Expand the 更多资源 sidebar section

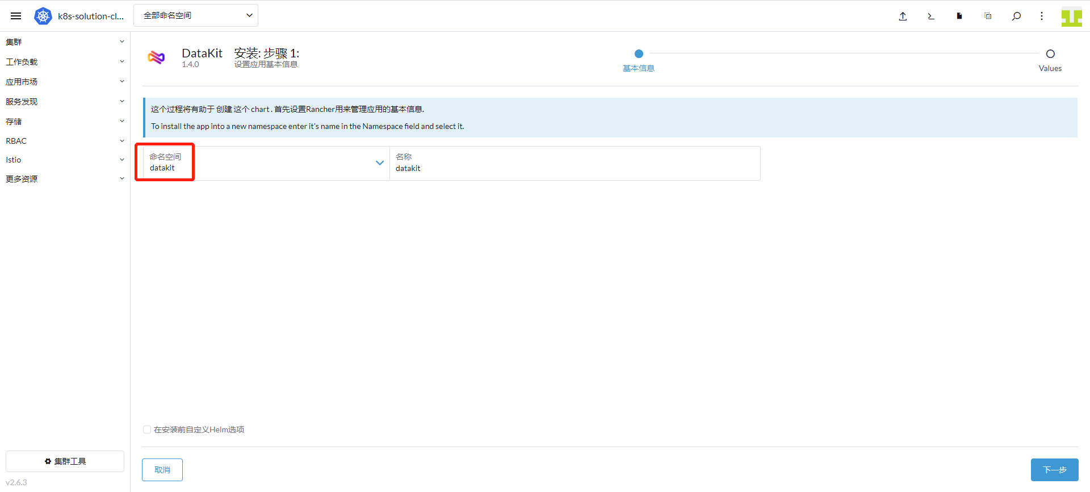point(65,179)
